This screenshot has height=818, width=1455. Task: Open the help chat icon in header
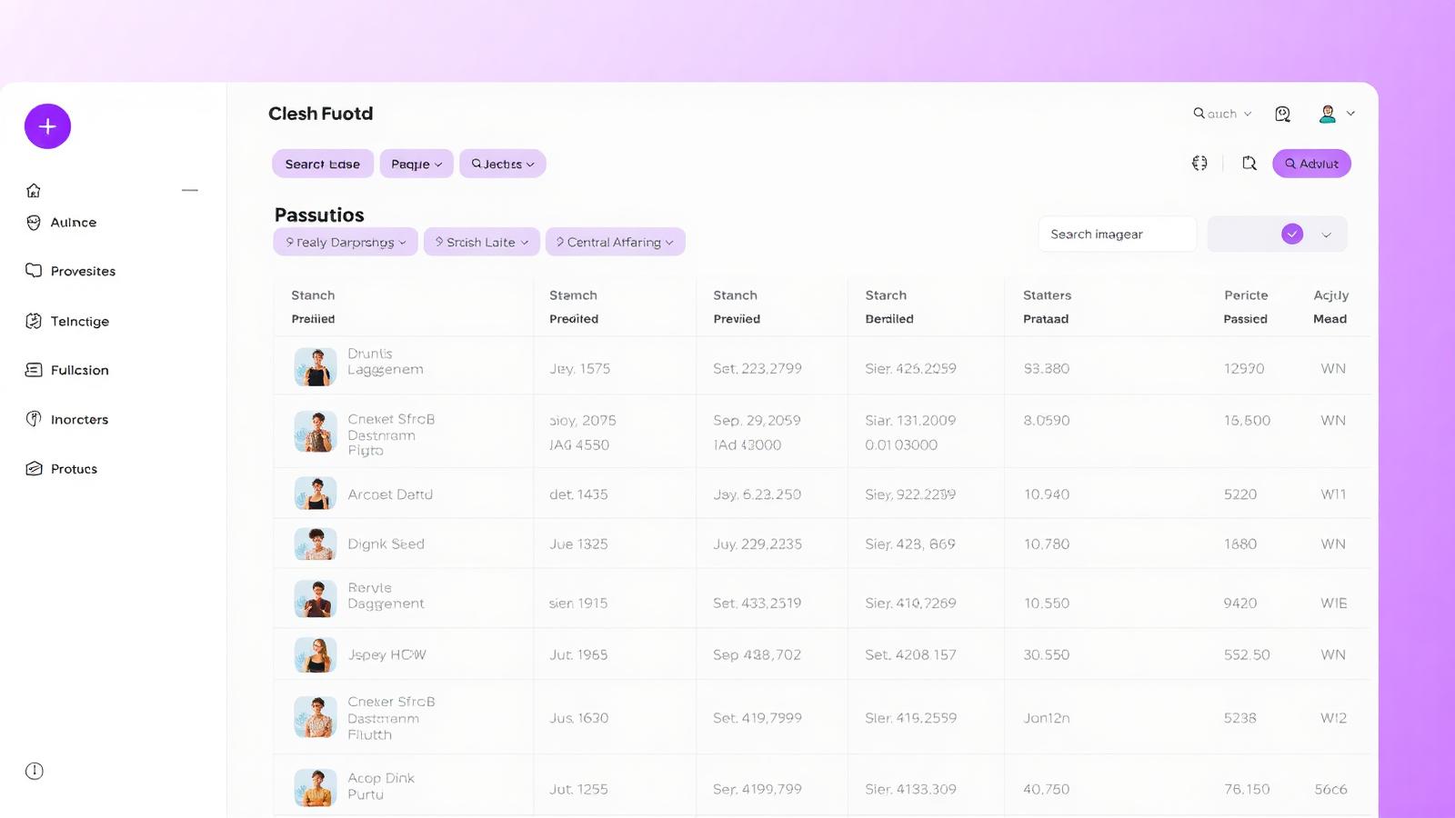pyautogui.click(x=1282, y=114)
